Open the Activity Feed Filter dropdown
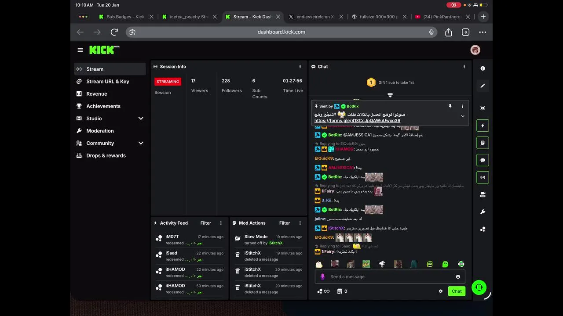The image size is (563, 316). [205, 223]
